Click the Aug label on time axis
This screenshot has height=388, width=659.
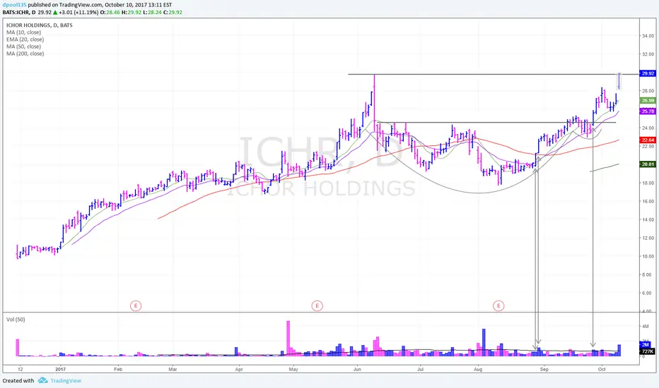478,370
